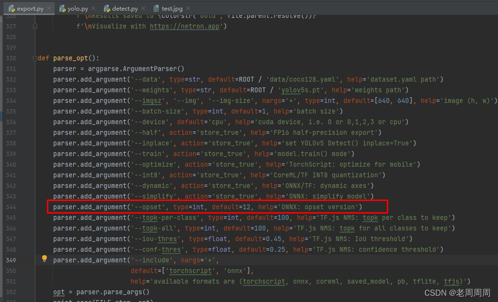Viewport: 498px width, 302px height.
Task: Open the detect.py tab
Action: [x=125, y=9]
